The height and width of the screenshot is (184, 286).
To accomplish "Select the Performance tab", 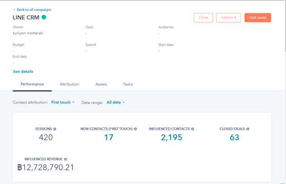I will (x=32, y=84).
